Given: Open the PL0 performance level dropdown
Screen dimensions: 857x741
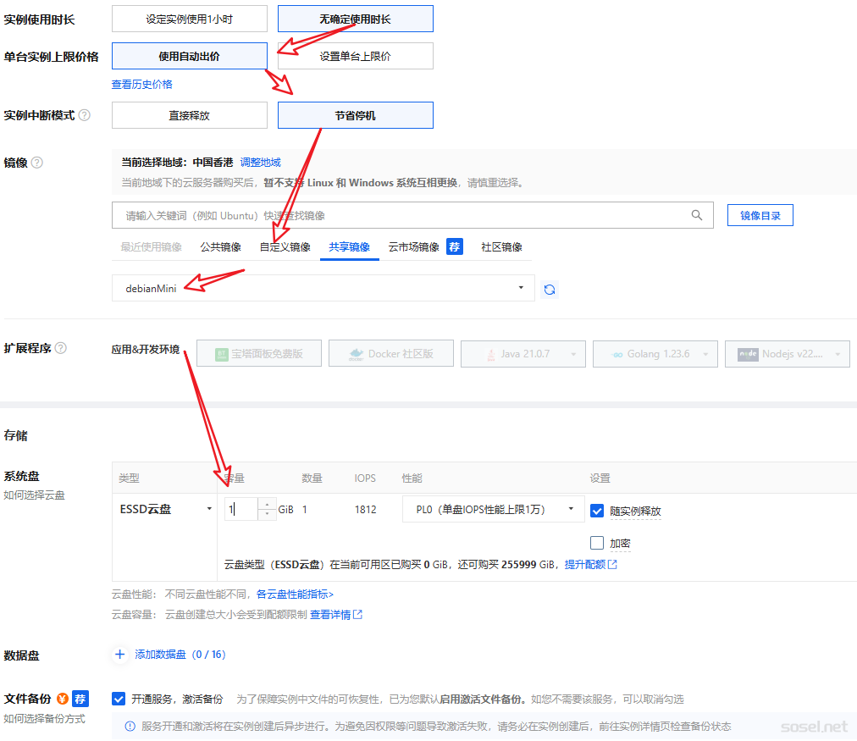Looking at the screenshot, I should click(570, 509).
